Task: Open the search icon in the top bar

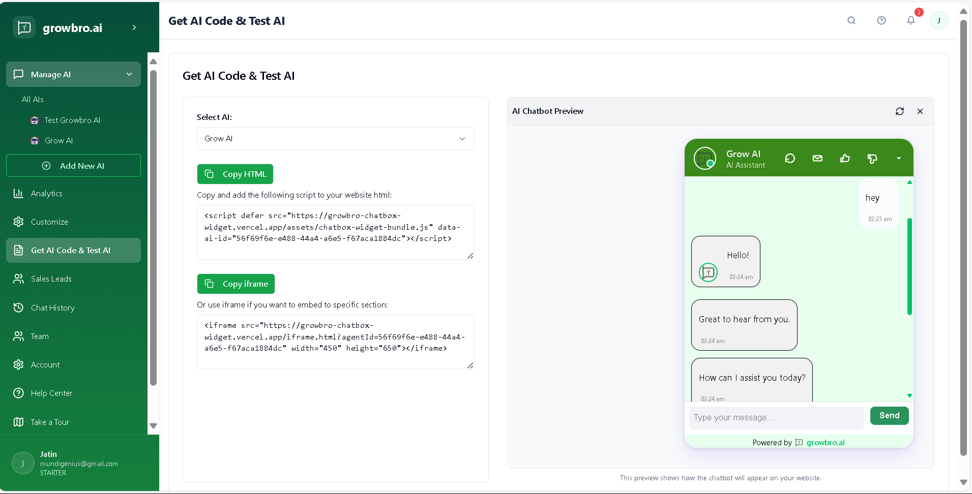Action: point(851,20)
